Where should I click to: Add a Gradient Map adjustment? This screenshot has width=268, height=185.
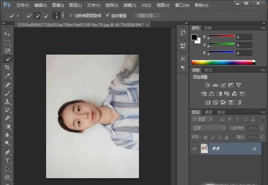[x=239, y=103]
